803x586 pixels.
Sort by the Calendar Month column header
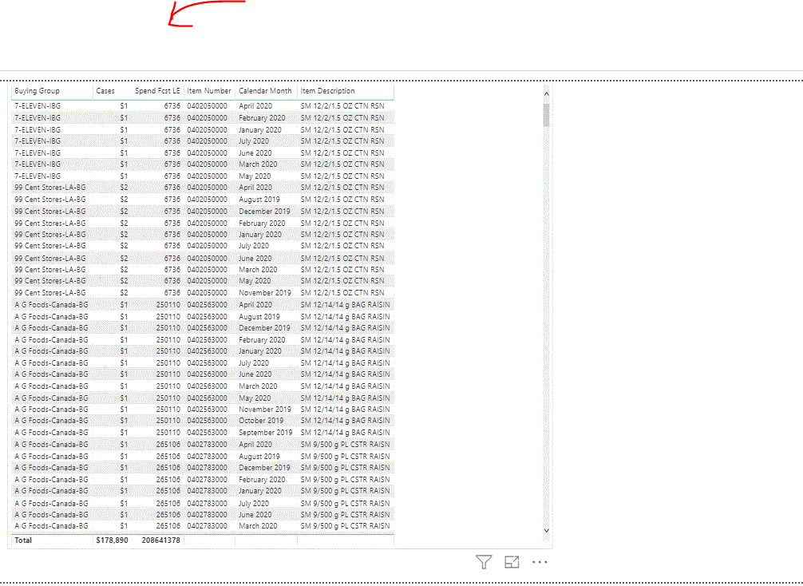click(265, 91)
